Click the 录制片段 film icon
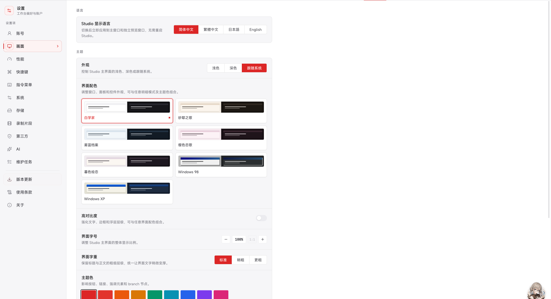 click(x=9, y=123)
